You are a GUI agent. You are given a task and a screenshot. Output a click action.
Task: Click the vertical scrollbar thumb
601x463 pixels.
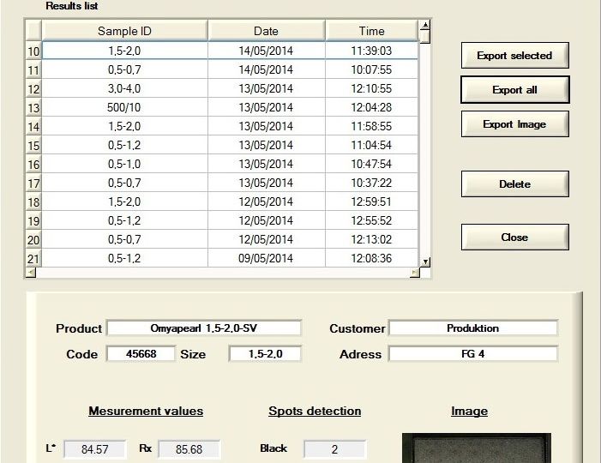[x=425, y=37]
